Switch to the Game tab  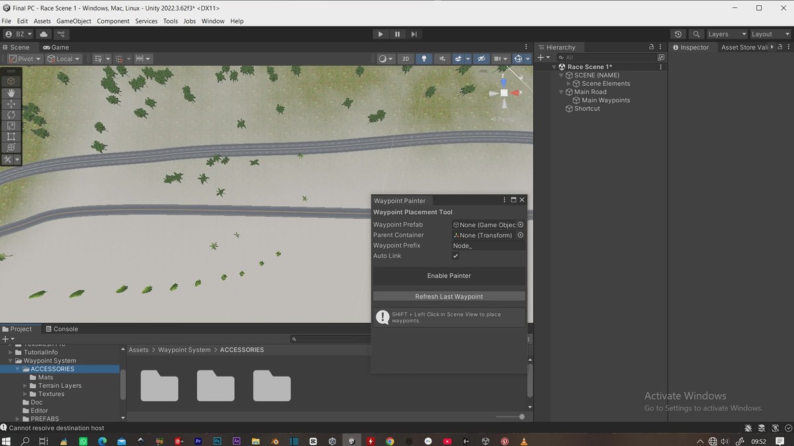pyautogui.click(x=56, y=47)
